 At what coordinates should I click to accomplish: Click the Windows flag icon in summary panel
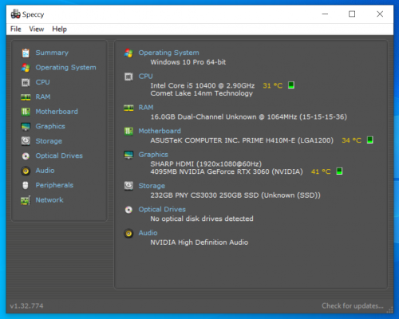pos(128,53)
